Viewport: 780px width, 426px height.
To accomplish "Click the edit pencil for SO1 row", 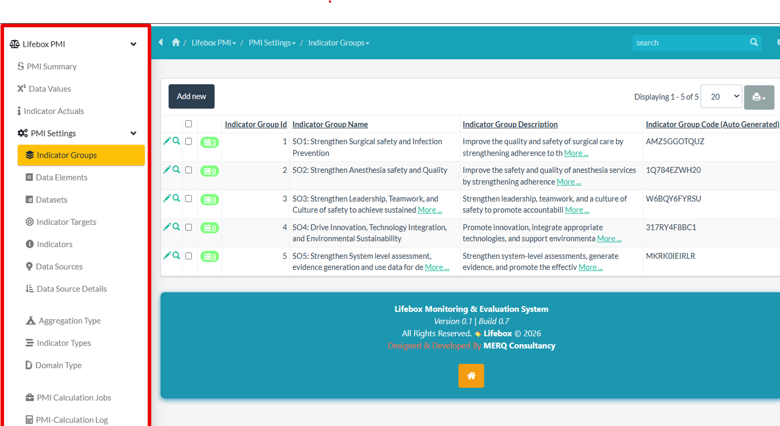I will point(166,141).
